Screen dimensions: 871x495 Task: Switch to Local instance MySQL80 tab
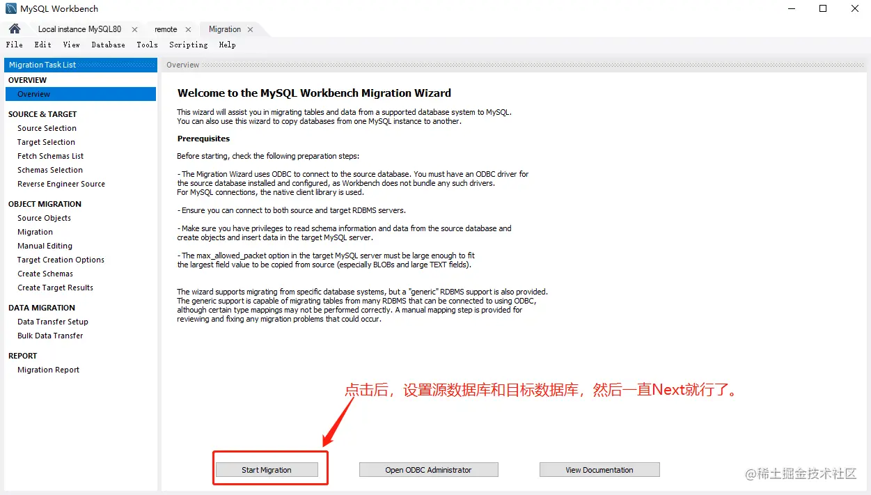(79, 29)
